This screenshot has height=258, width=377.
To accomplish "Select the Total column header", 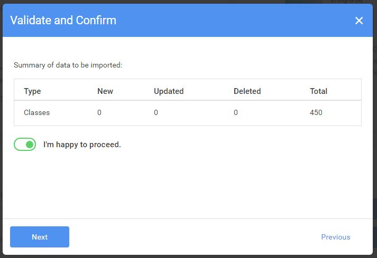I will [x=319, y=91].
